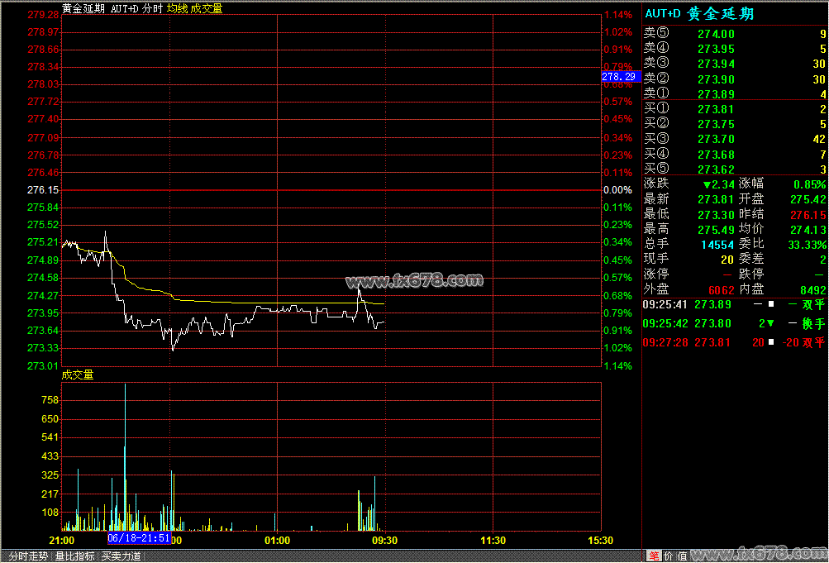The width and height of the screenshot is (829, 563).
Task: Select the 买③ bid row at 273.70
Action: (x=735, y=139)
